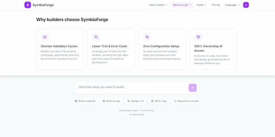Choose the Build an app suggestion

coord(111,101)
